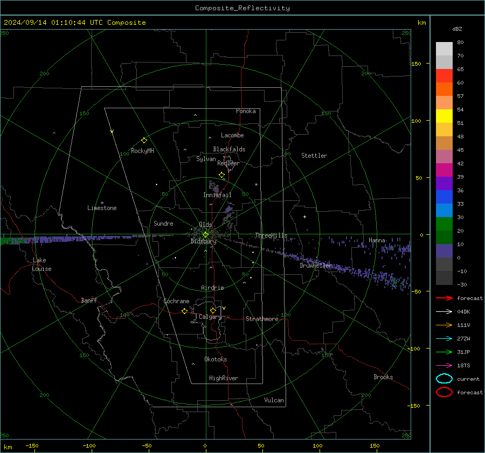Click the Sundre town label
Viewport: 485px width, 453px height.
(163, 223)
